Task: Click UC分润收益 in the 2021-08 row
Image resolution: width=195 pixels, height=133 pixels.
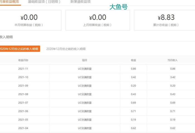Action: tap(85, 94)
